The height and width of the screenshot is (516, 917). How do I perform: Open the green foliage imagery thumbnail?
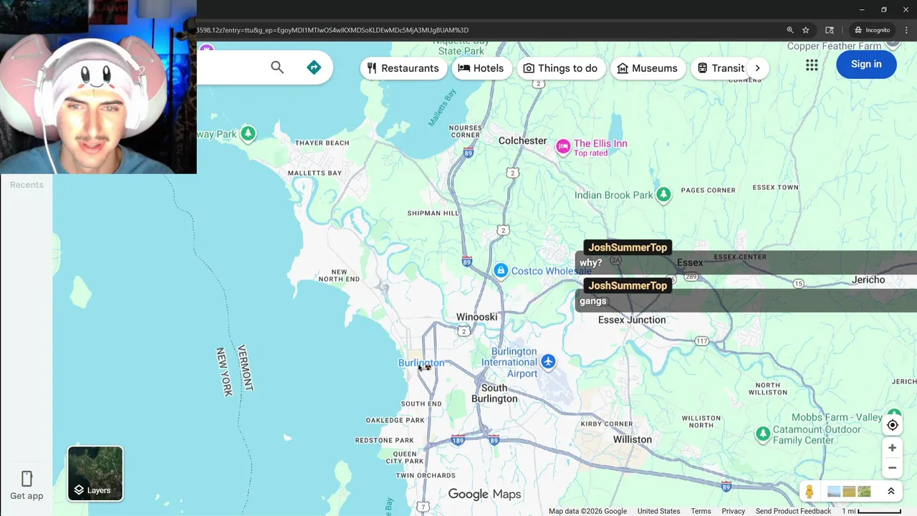pyautogui.click(x=864, y=492)
